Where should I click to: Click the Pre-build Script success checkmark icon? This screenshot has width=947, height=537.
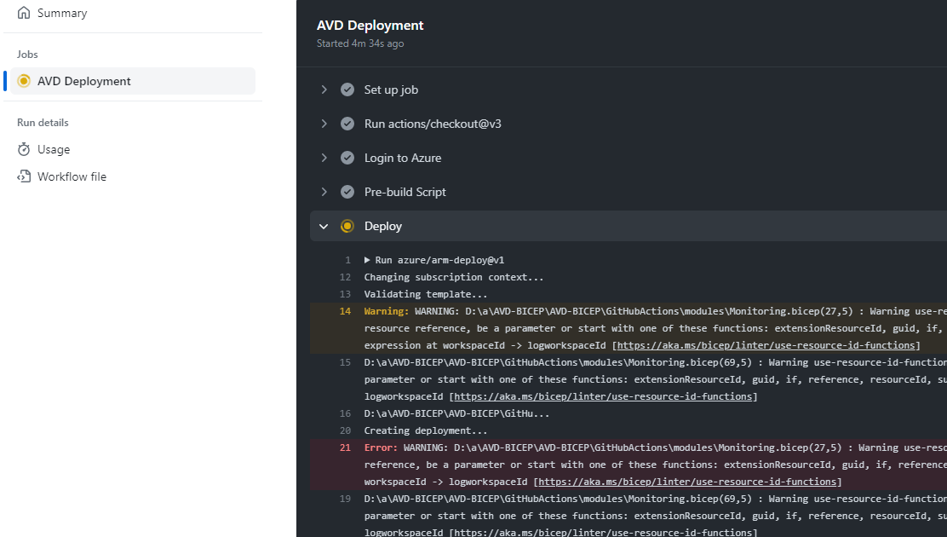click(x=347, y=192)
